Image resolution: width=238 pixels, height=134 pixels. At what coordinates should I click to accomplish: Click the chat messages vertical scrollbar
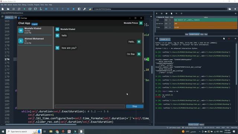[143, 68]
